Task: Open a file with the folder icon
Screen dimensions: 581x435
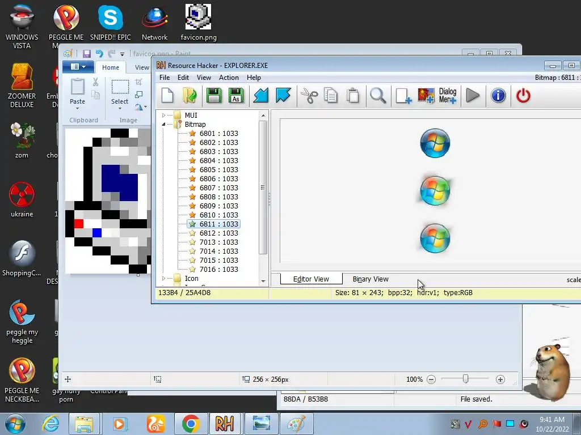Action: pos(190,96)
